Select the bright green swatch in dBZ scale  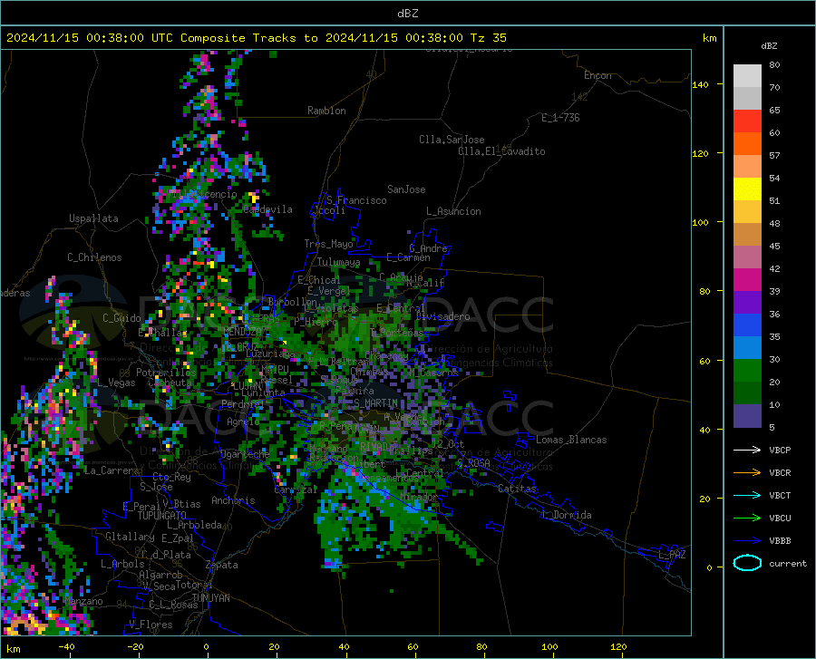pyautogui.click(x=747, y=371)
